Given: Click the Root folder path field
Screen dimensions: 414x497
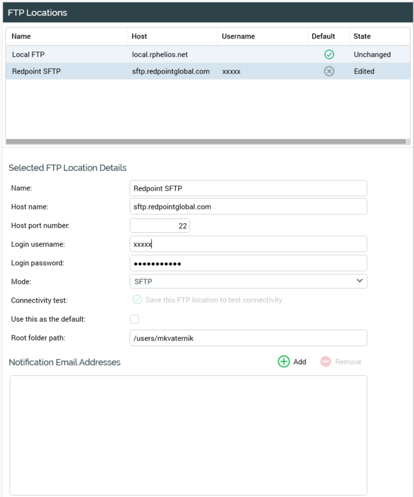Looking at the screenshot, I should click(x=248, y=339).
